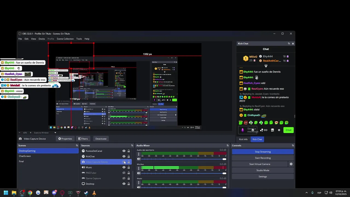Open the Kick chat shop icon

click(x=272, y=130)
